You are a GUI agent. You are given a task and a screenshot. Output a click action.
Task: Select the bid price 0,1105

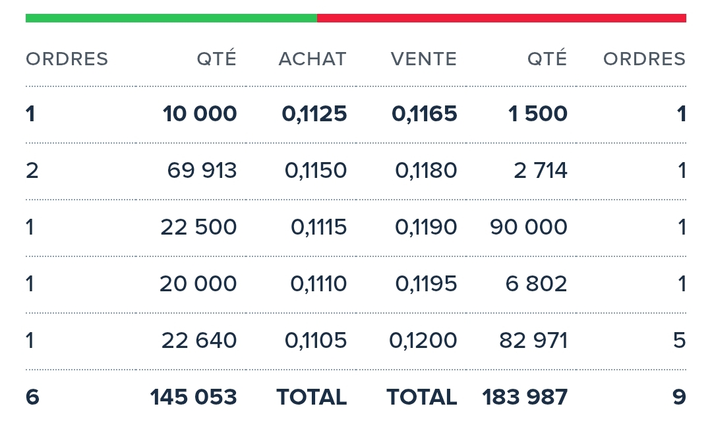tap(316, 341)
